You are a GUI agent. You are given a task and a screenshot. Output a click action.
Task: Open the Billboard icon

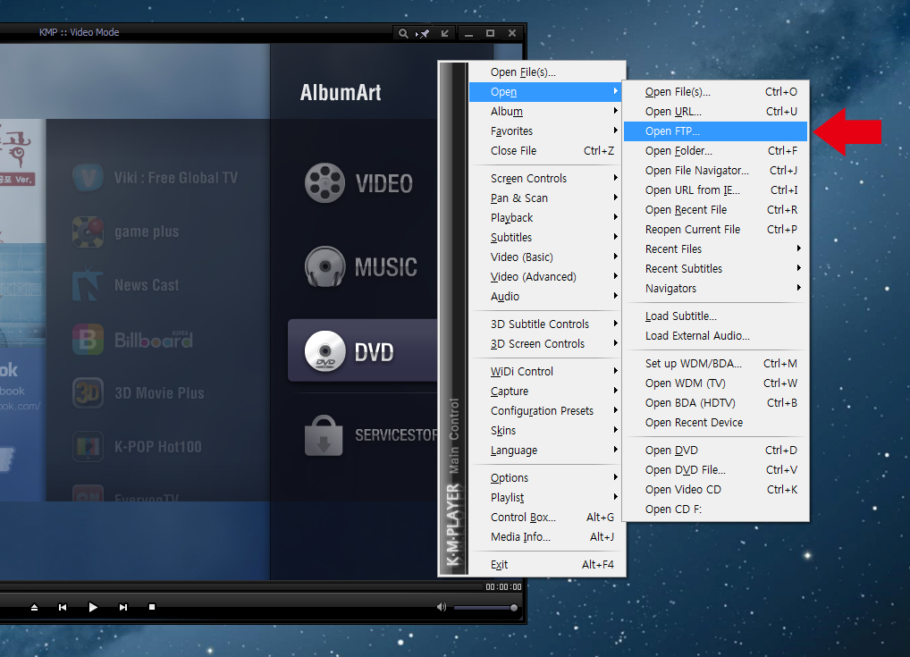click(x=88, y=339)
